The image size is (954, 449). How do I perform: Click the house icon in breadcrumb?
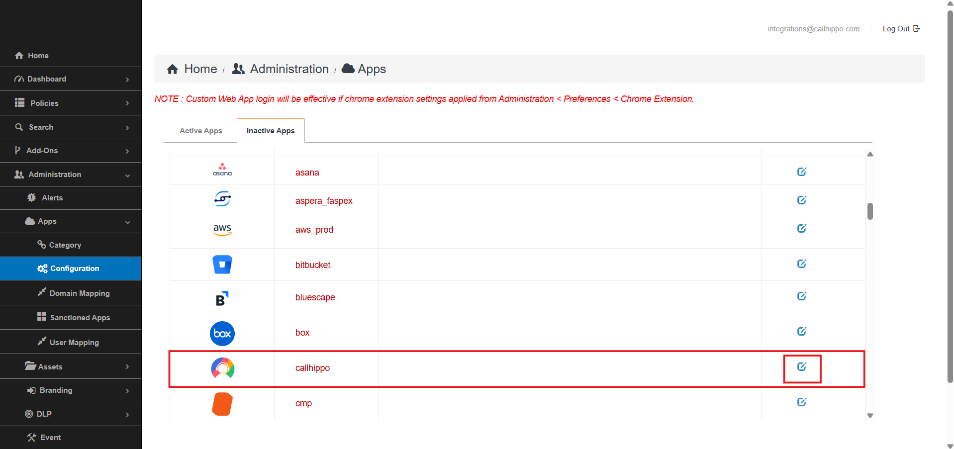173,69
